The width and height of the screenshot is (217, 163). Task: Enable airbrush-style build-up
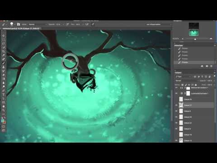click(87, 24)
